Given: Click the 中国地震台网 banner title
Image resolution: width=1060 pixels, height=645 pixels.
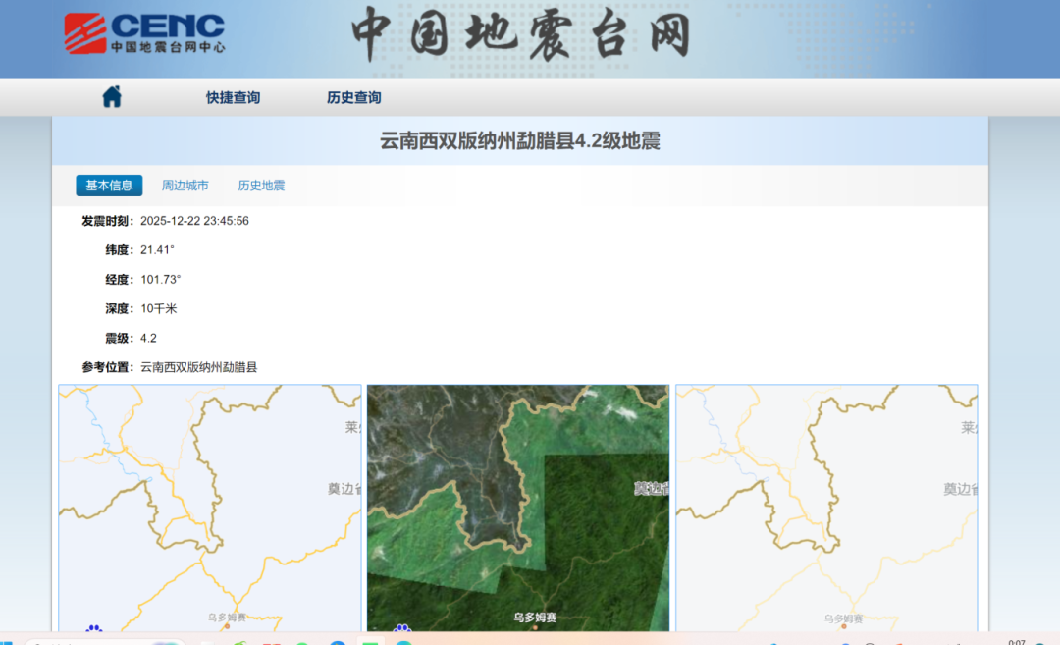Looking at the screenshot, I should (x=520, y=34).
